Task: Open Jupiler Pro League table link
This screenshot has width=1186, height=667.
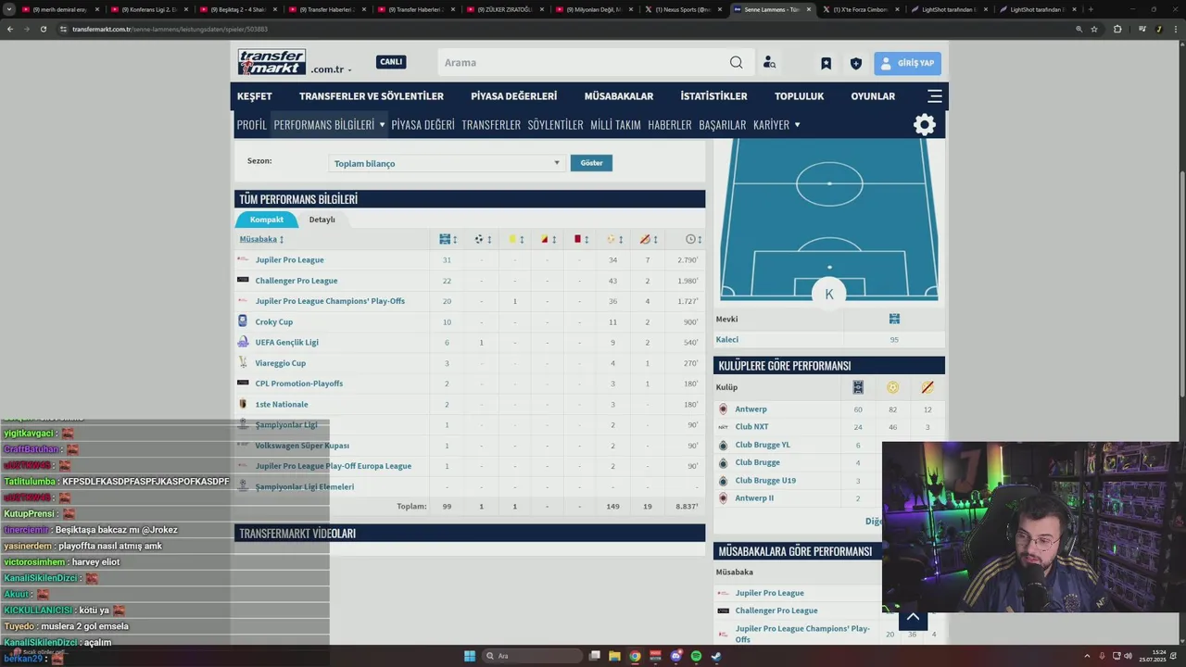Action: [x=289, y=260]
